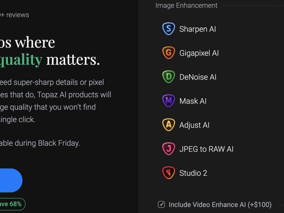284x213 pixels.
Task: Click the orange Gigapixel AI icon
Action: [168, 53]
